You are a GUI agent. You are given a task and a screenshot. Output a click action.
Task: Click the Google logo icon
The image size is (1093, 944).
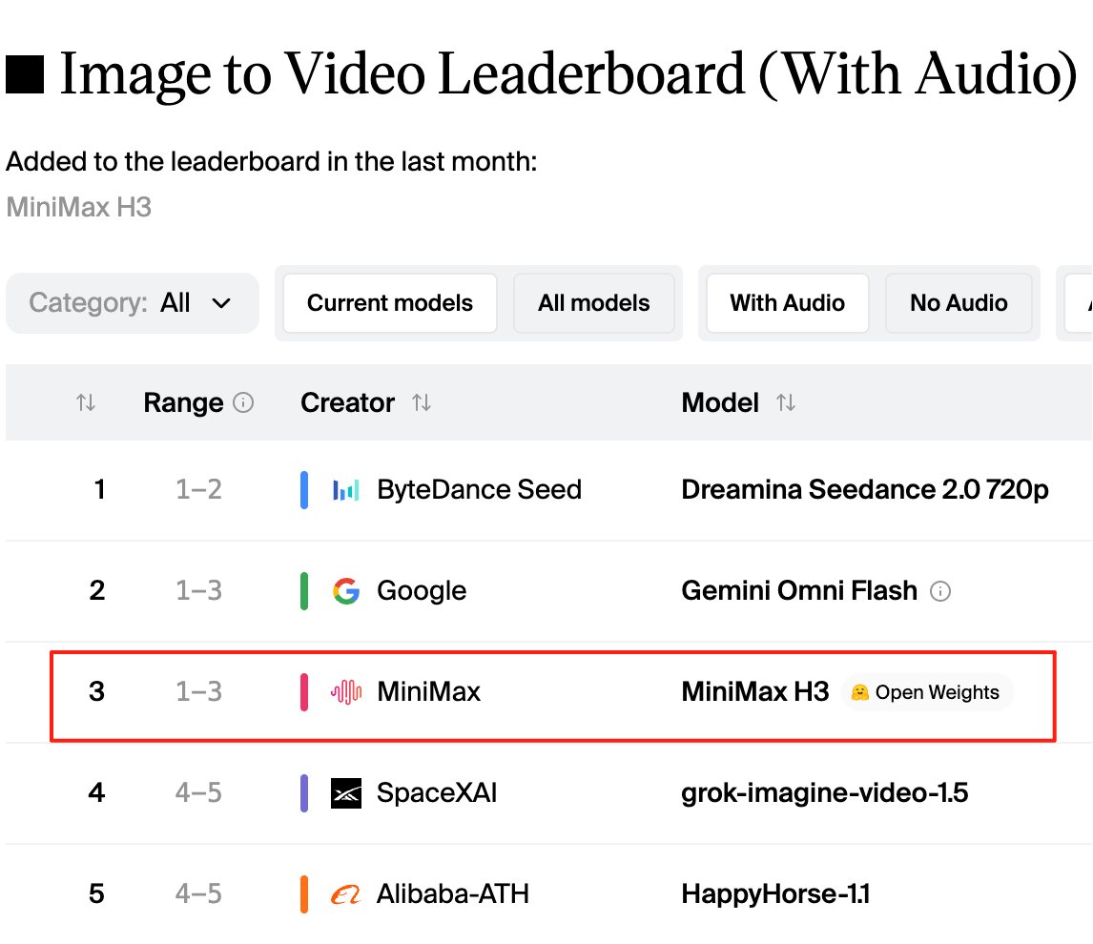pos(346,591)
